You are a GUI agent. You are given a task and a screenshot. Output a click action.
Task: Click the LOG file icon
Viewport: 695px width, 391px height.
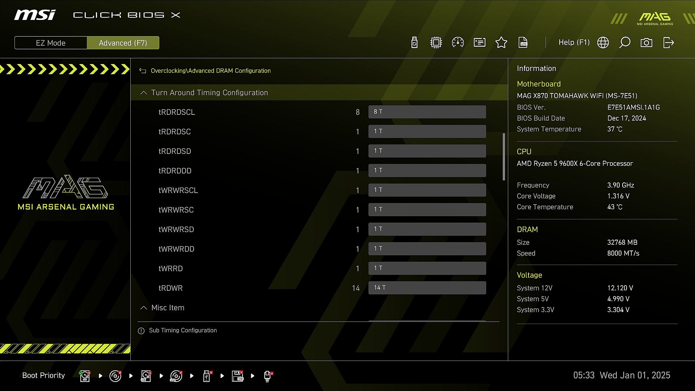[523, 43]
